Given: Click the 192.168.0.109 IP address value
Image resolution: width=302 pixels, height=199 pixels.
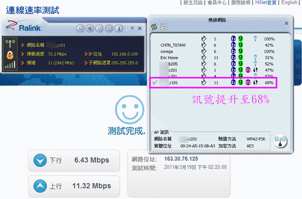Looking at the screenshot, I should coord(124,54).
